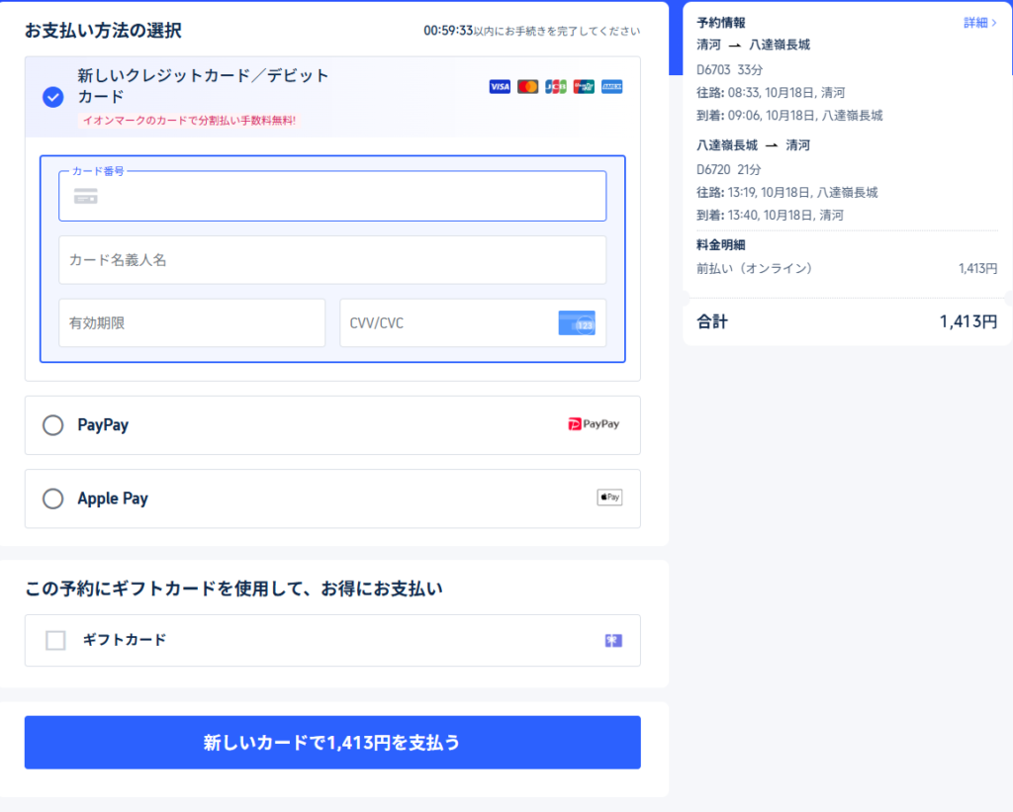Screen dimensions: 1013x812
Task: Click the AMEX card logo
Action: (611, 87)
